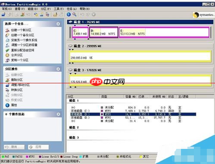Image resolution: width=215 pixels, height=164 pixels.
Task: Click 删除分区 in partition operations
Action: click(x=17, y=80)
